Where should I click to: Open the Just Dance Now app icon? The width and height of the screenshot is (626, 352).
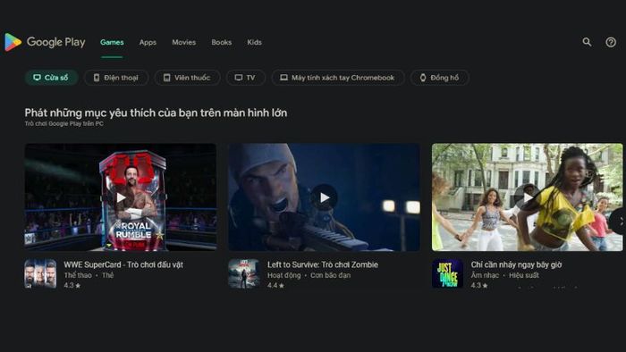pyautogui.click(x=447, y=273)
